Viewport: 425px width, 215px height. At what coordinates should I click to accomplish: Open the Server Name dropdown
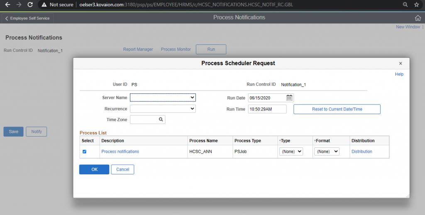pos(163,98)
